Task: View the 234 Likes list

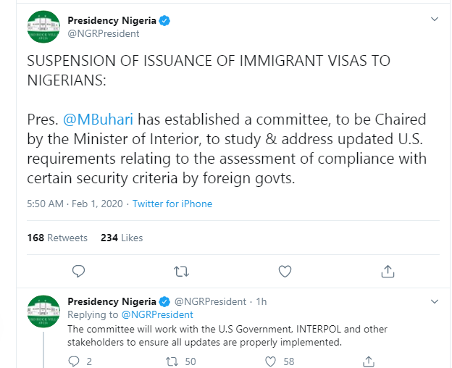Action: coord(122,238)
